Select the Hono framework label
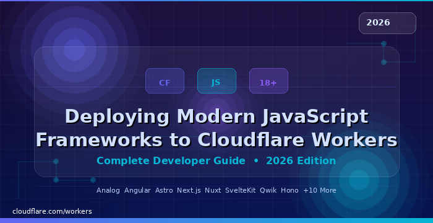This screenshot has width=433, height=223. tap(289, 190)
